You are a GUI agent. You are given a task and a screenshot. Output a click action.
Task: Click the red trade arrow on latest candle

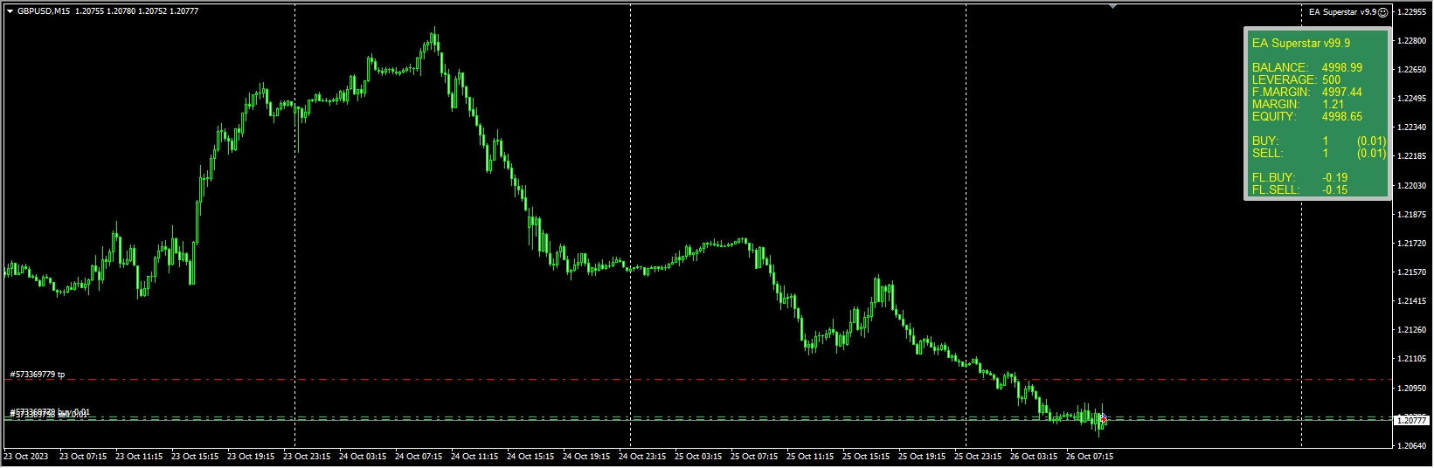(1104, 420)
